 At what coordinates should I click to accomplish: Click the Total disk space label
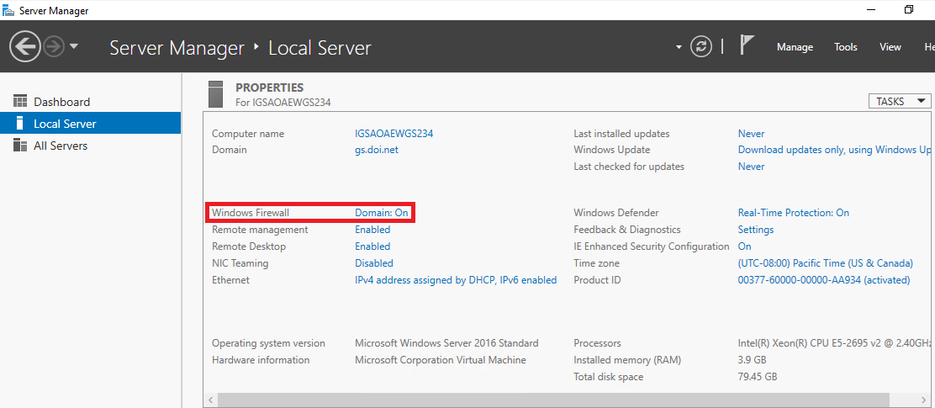point(608,376)
